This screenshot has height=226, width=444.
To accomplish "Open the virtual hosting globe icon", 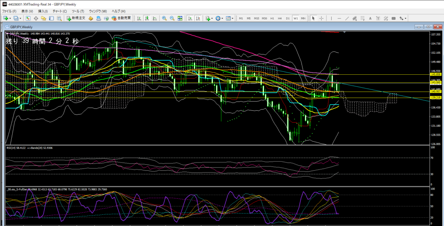I will [x=106, y=18].
